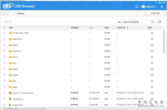Click the folder icon of FSCapture79_CHS
This screenshot has height=110, width=167.
click(10, 33)
